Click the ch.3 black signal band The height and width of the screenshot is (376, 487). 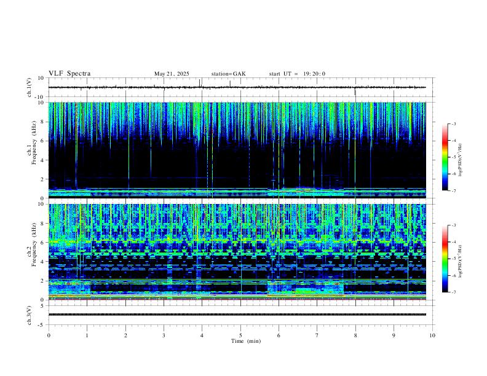click(237, 315)
